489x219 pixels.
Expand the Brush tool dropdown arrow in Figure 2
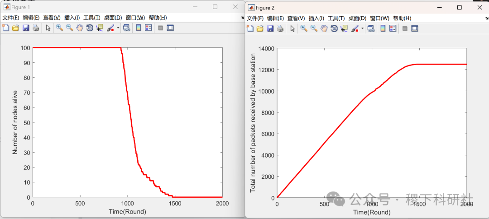[363, 29]
